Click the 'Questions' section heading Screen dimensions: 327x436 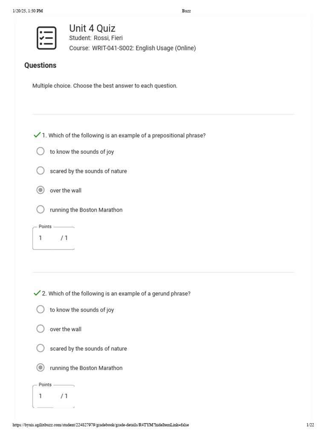[x=40, y=65]
